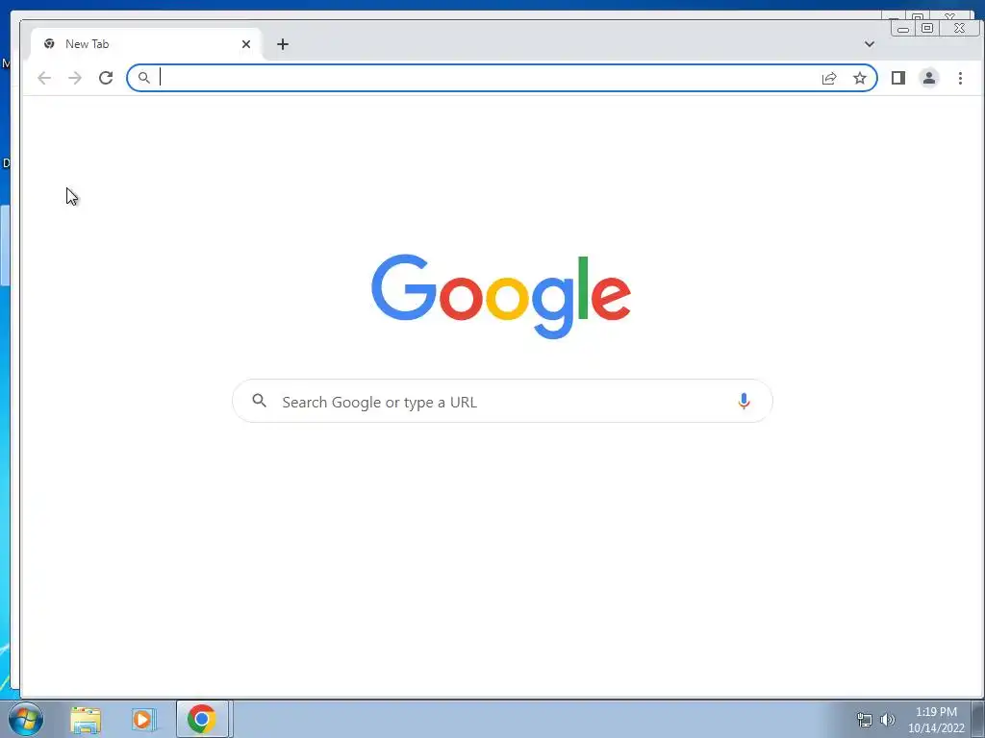Click the magnifier icon in address bar
The width and height of the screenshot is (985, 738).
(144, 78)
